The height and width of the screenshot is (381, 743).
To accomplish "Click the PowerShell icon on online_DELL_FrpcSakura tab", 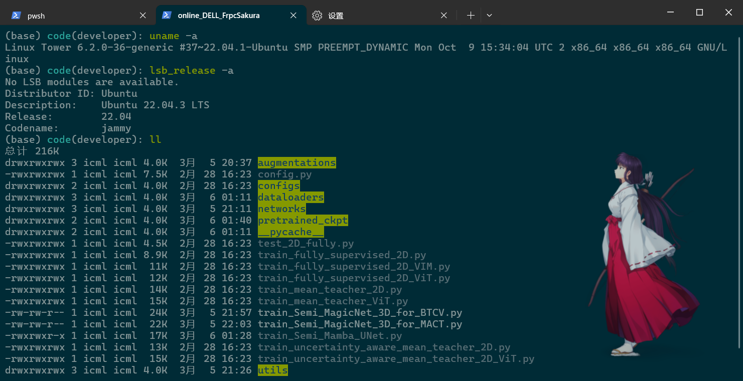I will tap(167, 16).
